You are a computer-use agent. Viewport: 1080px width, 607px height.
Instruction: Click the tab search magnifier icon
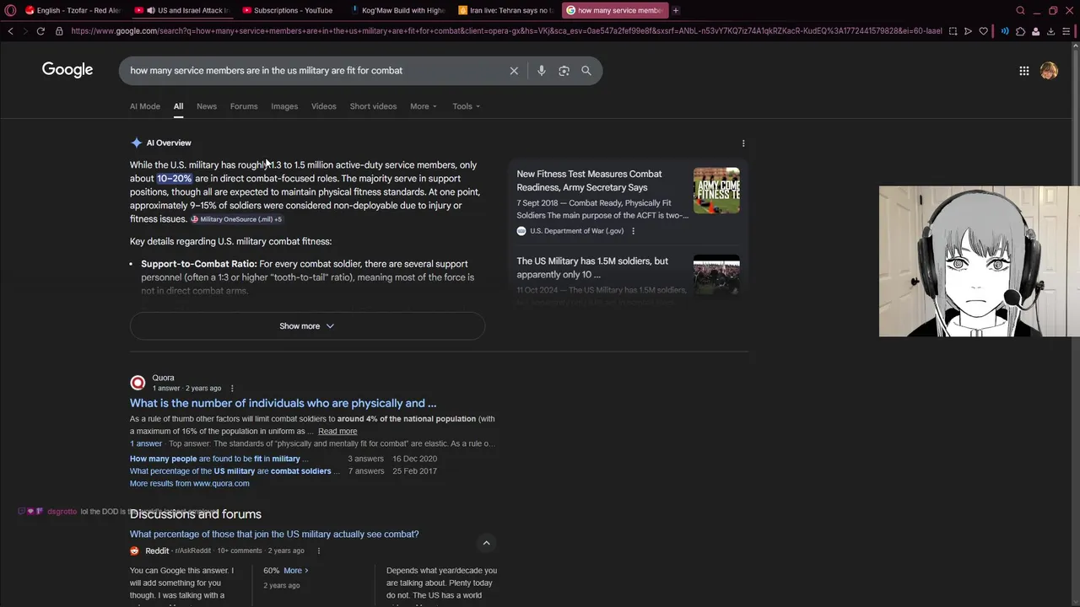pos(1020,10)
